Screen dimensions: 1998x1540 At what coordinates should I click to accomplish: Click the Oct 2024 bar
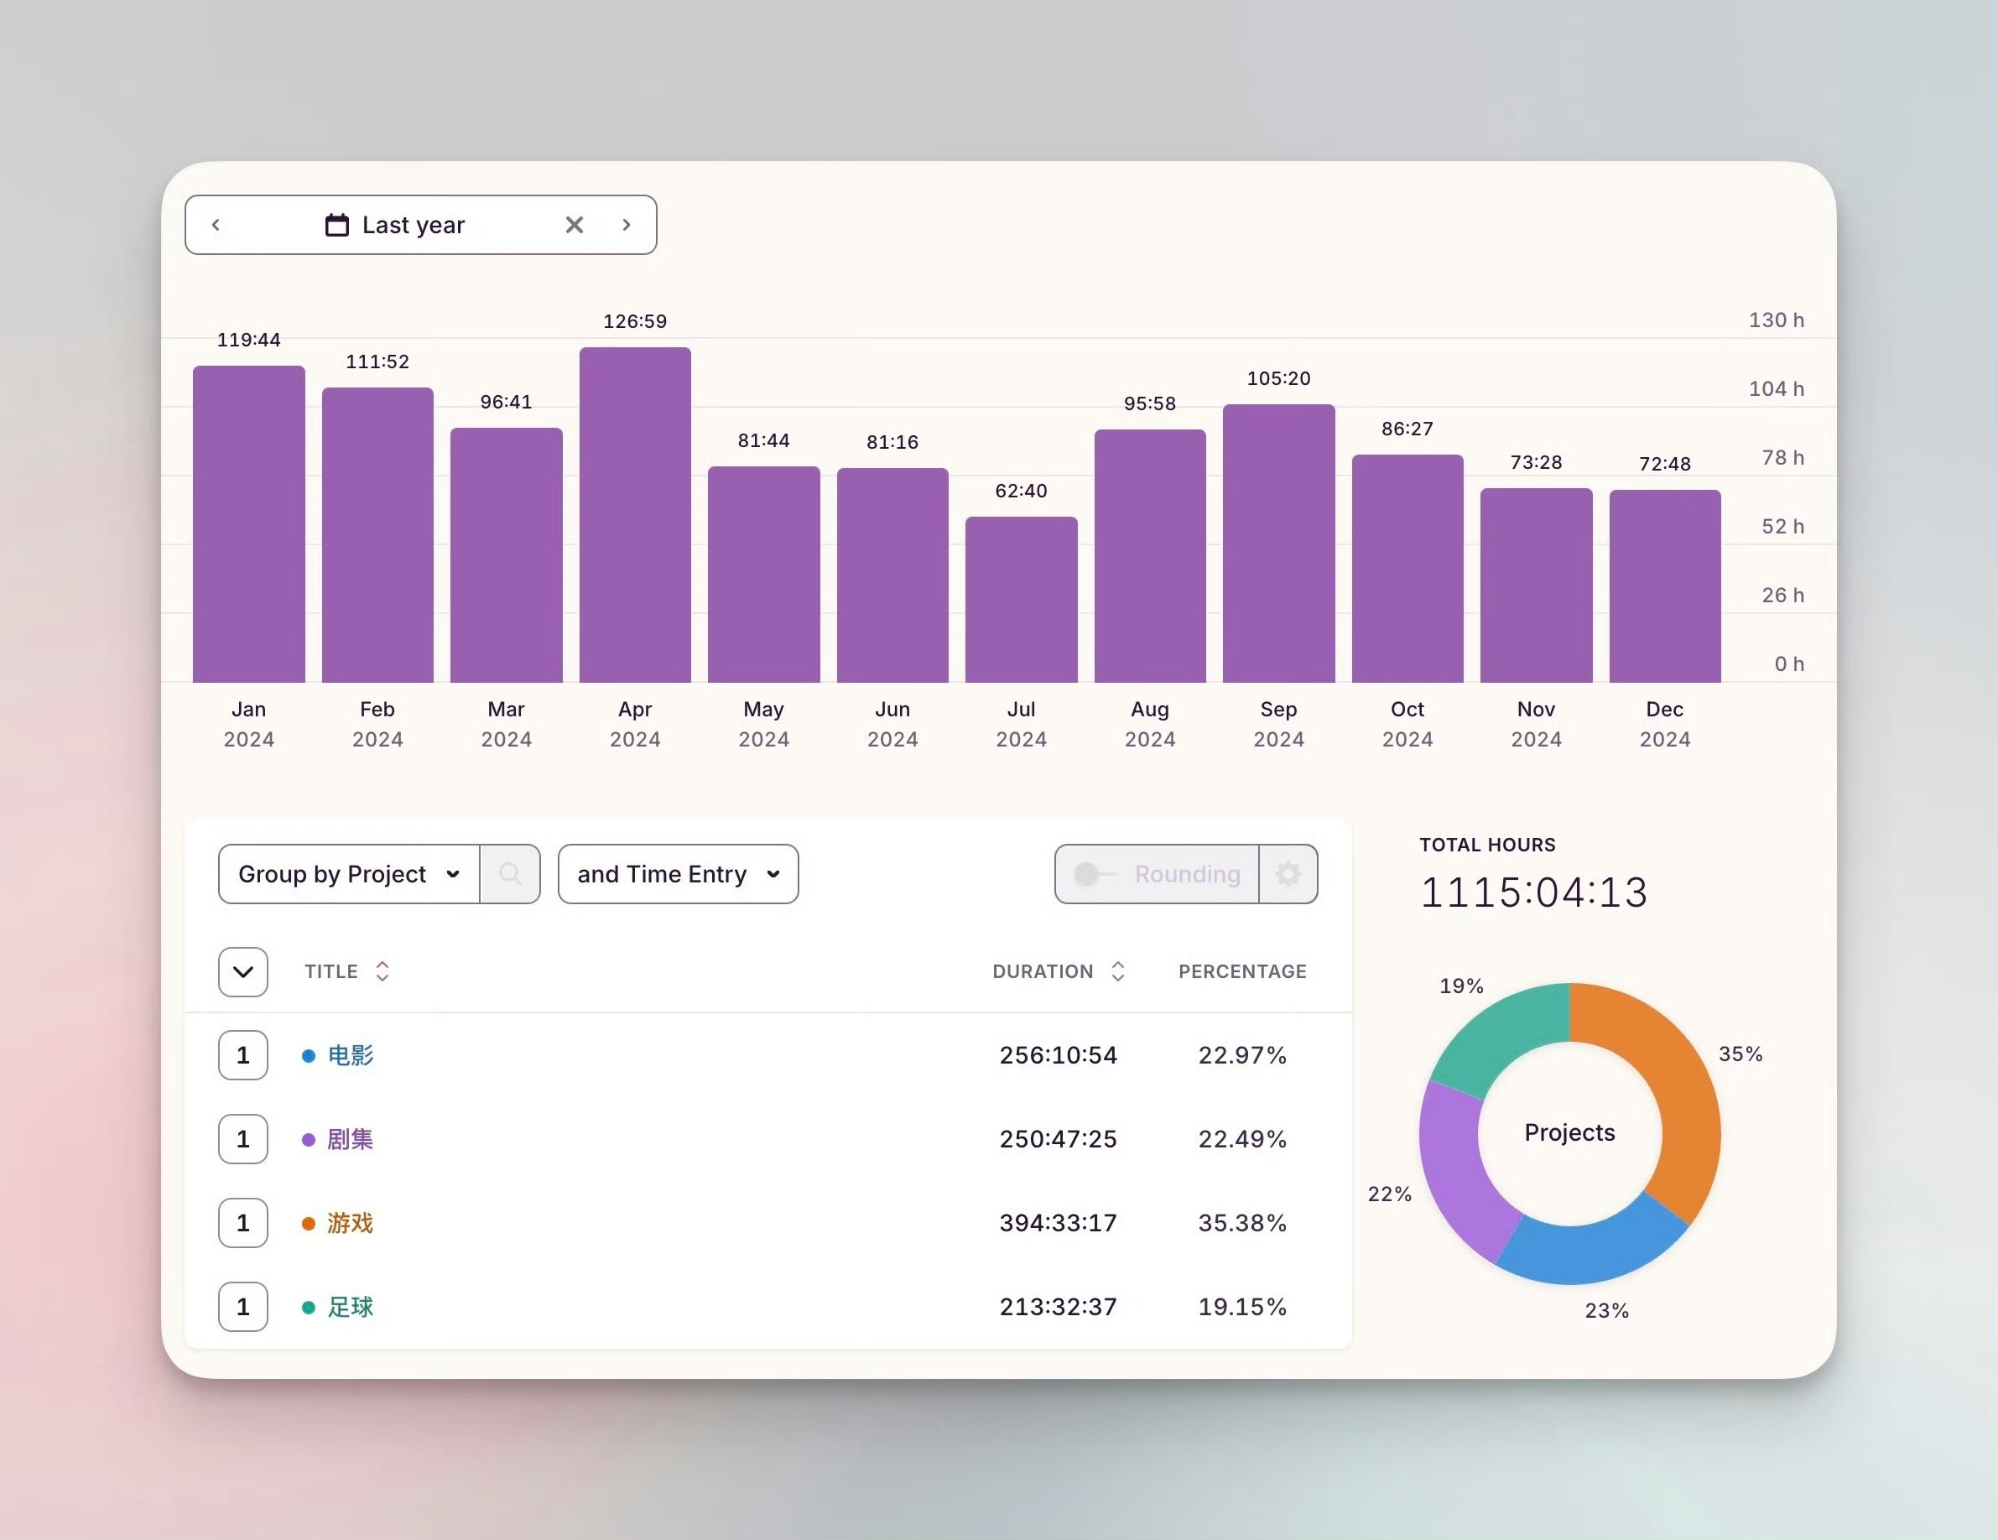tap(1408, 568)
